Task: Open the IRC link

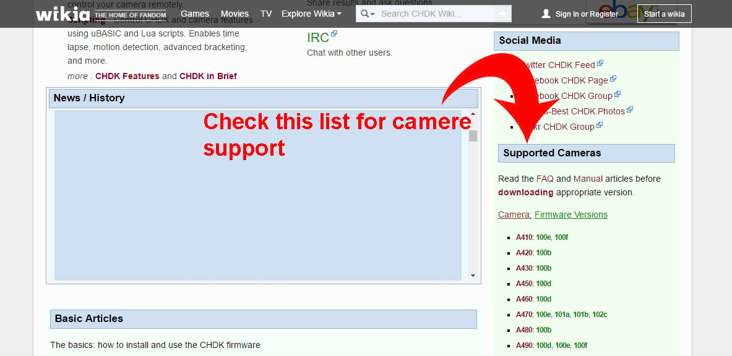Action: point(318,37)
